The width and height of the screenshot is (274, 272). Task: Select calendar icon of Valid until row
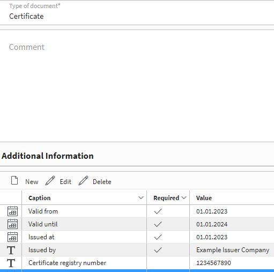pos(12,224)
